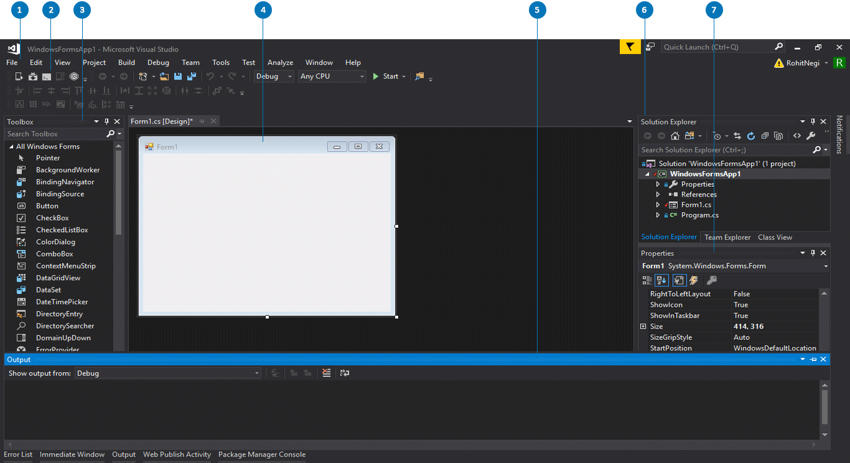Open the Tools menu
Viewport: 850px width, 463px height.
tap(221, 62)
